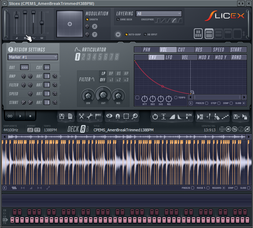253x228 pixels.
Task: Click the floppy disk save icon
Action: [62, 116]
